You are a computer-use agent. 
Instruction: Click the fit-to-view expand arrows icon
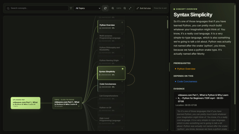coord(130,8)
